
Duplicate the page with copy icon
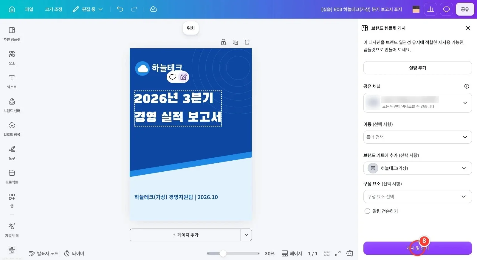(235, 42)
